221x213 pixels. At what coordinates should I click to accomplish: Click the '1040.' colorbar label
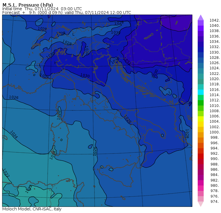coord(215,26)
